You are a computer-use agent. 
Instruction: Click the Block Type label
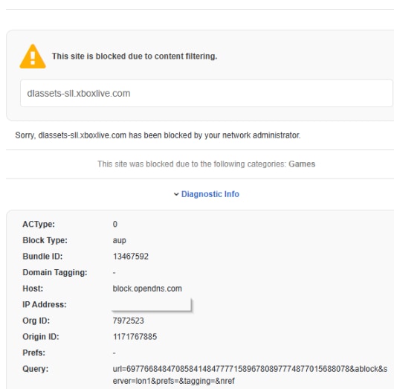[x=45, y=240]
